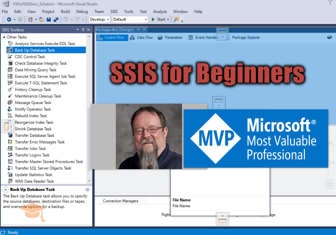
Task: Switch to the Parameters tab
Action: (170, 37)
